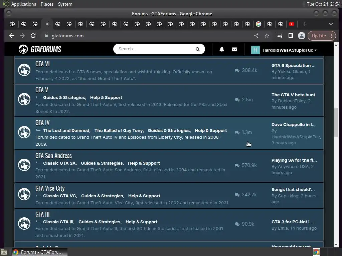
Task: Bookmark page with the star icon
Action: (x=267, y=36)
